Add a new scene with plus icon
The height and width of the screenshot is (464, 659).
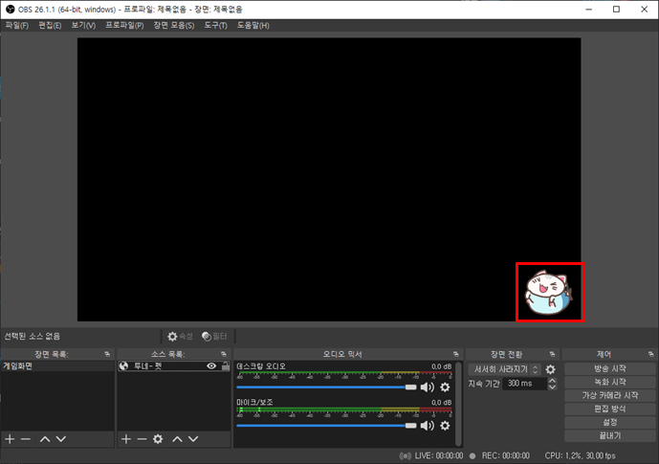pyautogui.click(x=10, y=439)
